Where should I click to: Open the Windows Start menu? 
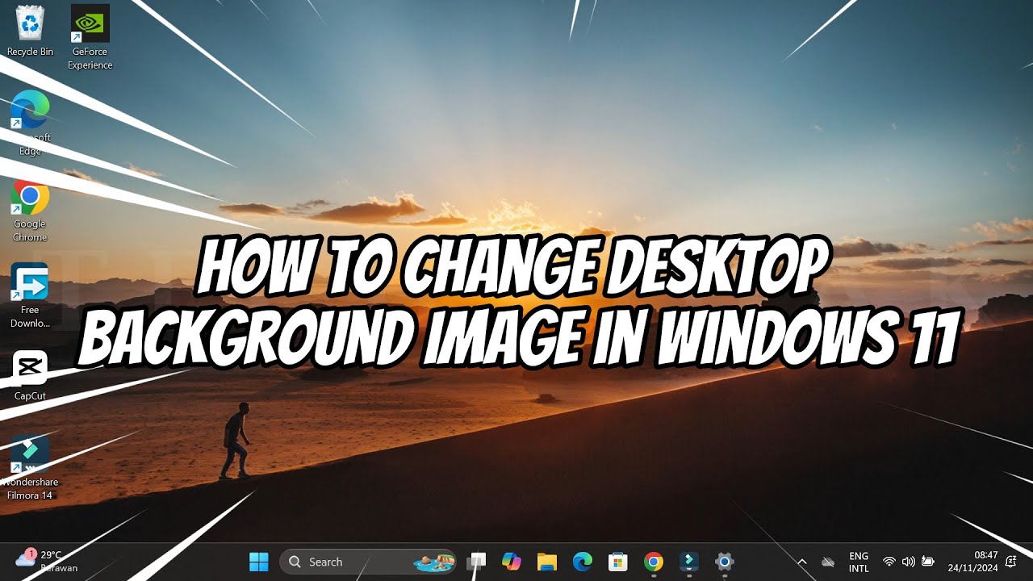[259, 562]
